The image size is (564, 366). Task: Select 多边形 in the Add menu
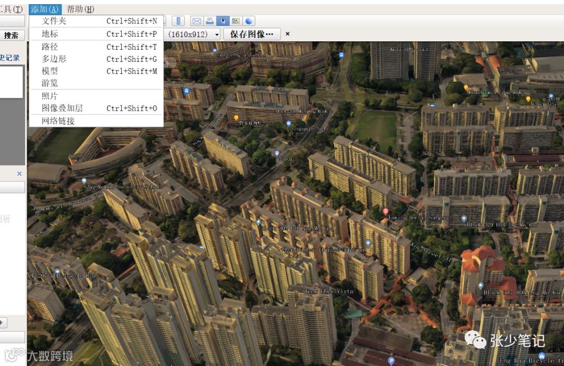97,59
